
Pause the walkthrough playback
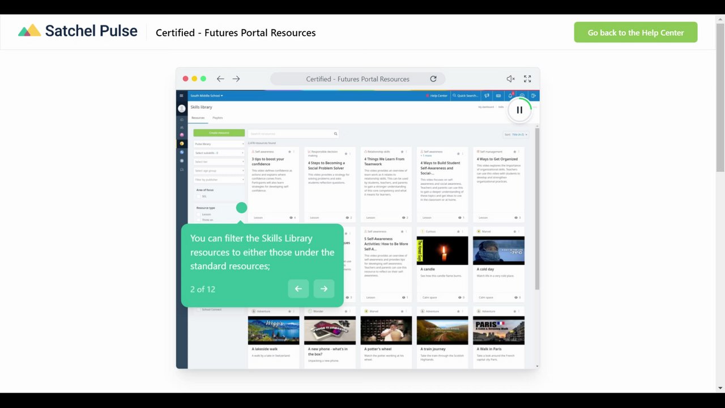click(519, 110)
